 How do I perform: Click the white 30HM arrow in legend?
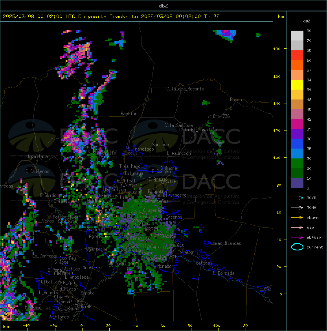(x=297, y=208)
